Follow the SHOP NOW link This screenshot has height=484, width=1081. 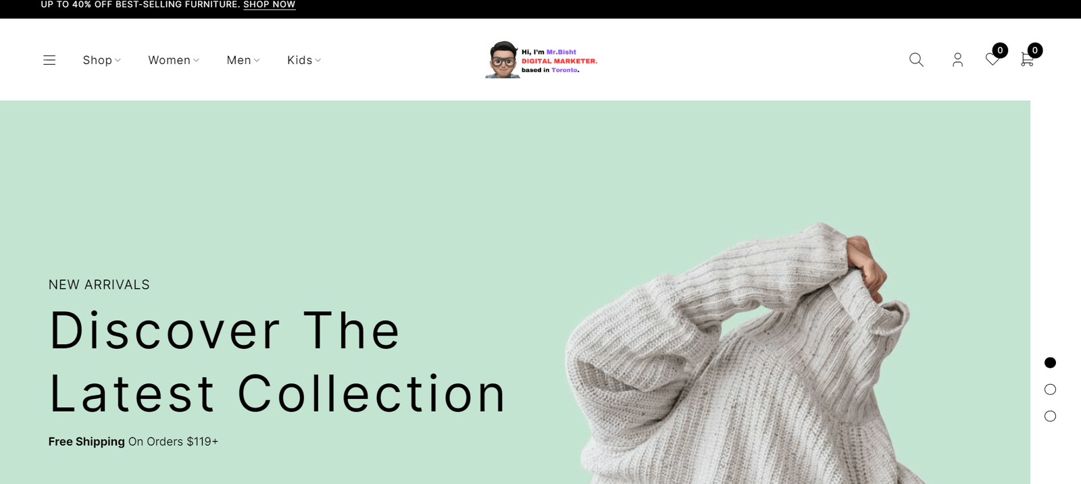coord(270,5)
